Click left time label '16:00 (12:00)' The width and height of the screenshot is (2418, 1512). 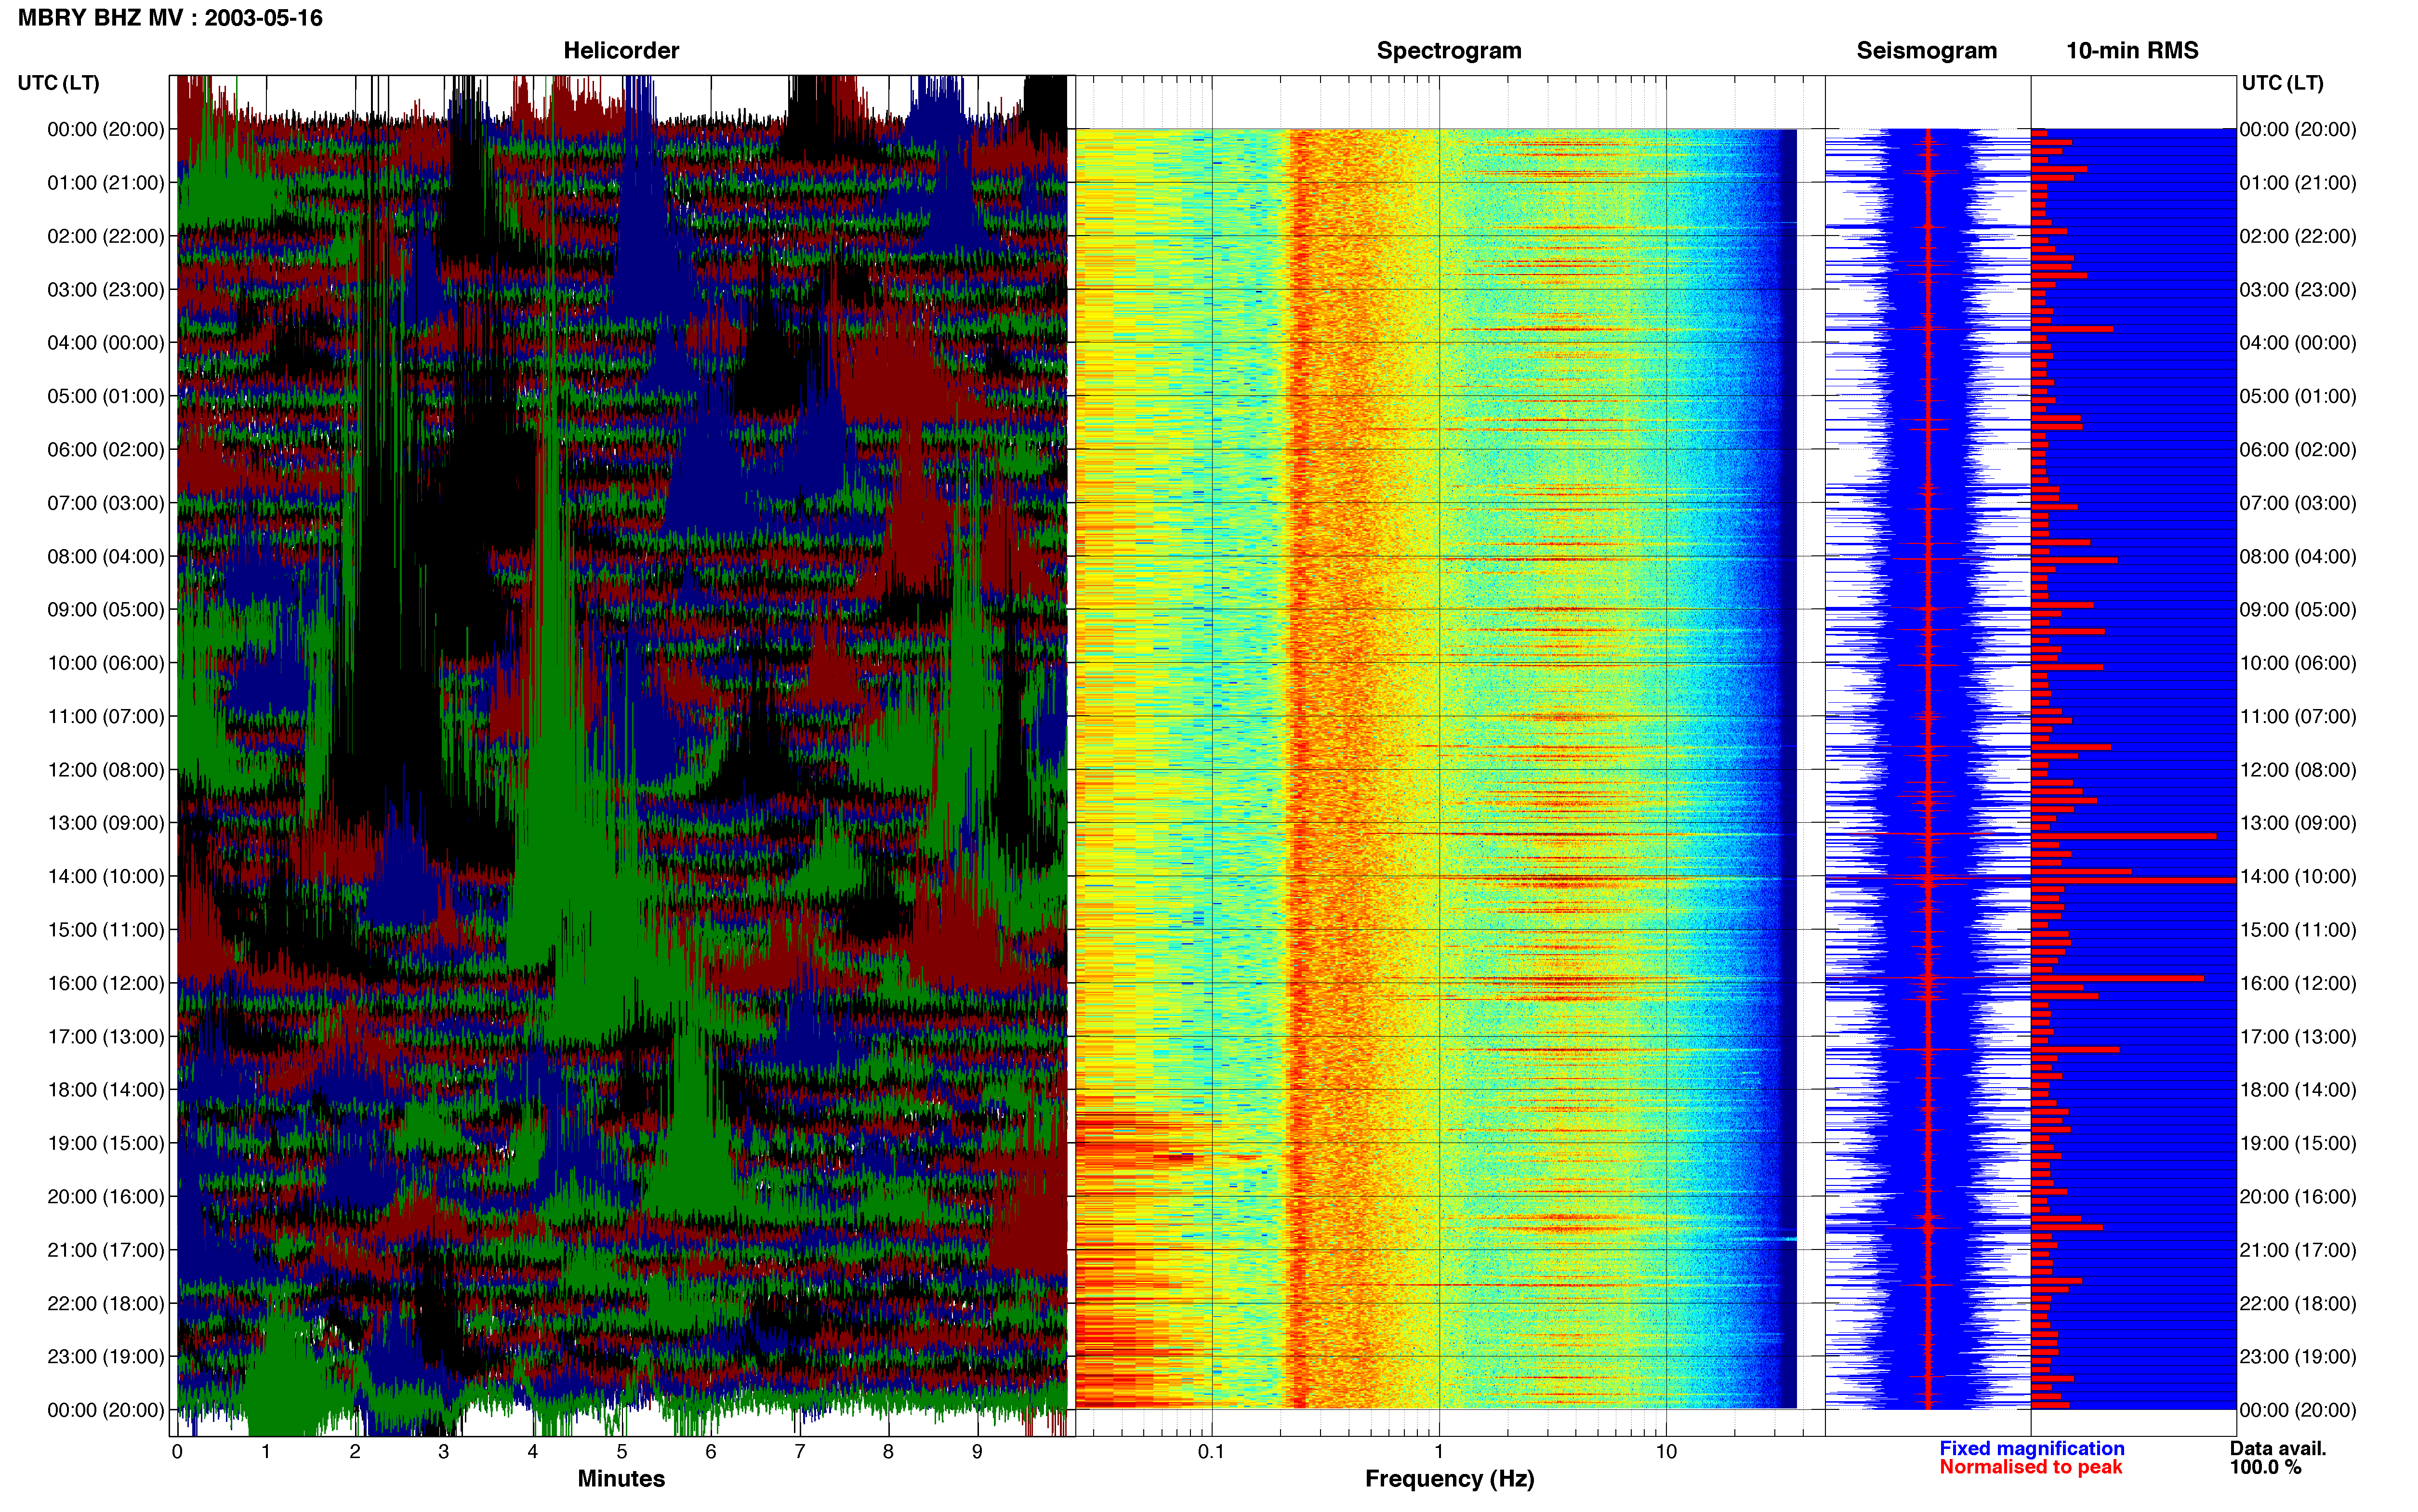[106, 983]
